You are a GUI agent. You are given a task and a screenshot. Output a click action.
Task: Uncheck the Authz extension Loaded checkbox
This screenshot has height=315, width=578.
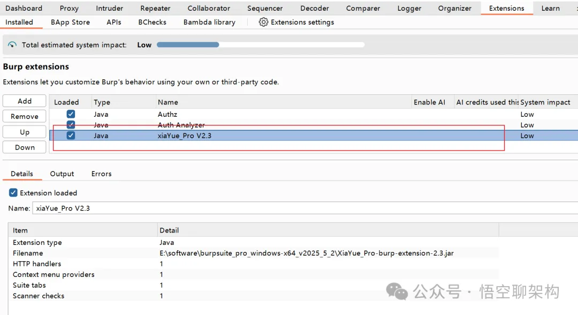[71, 114]
